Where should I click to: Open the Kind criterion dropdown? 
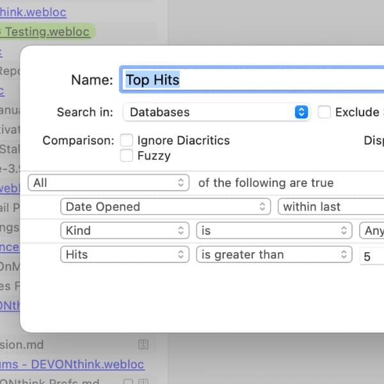click(125, 230)
